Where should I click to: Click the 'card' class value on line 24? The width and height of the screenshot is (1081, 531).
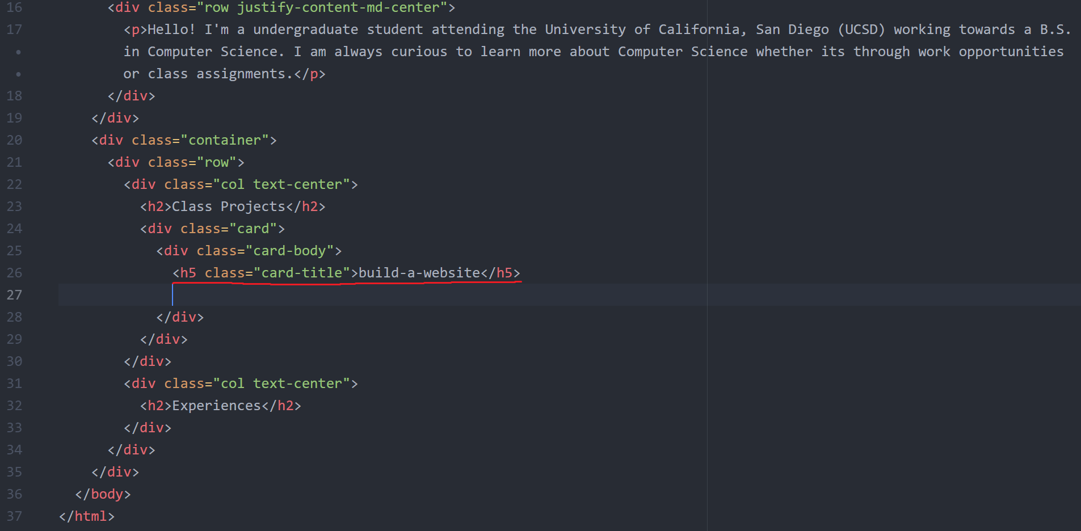(253, 229)
